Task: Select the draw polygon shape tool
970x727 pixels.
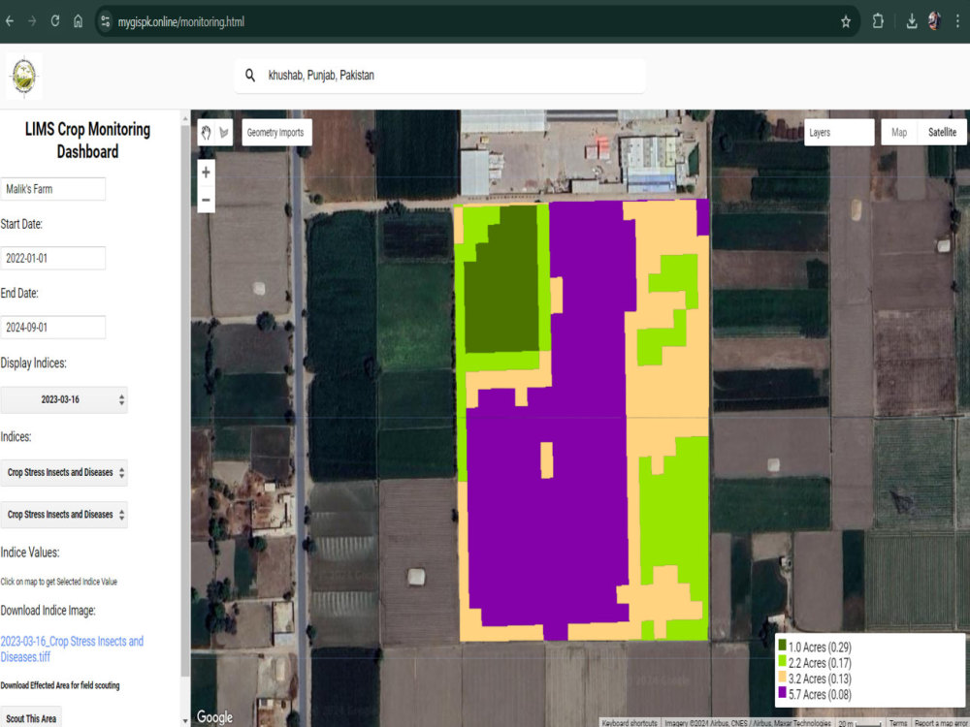Action: pyautogui.click(x=223, y=132)
